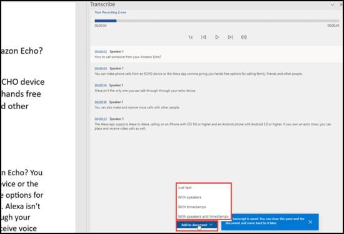
Task: Skip backward in the recording
Action: coord(204,37)
